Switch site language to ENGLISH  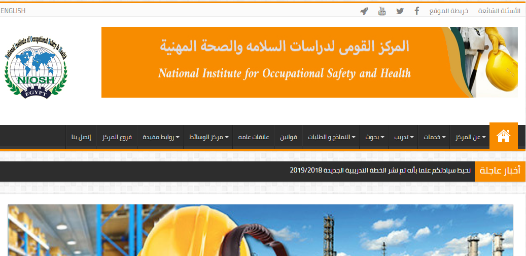tap(13, 11)
